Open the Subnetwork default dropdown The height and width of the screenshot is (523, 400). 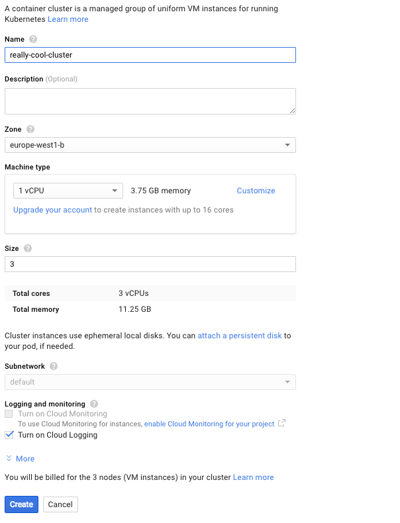point(150,382)
